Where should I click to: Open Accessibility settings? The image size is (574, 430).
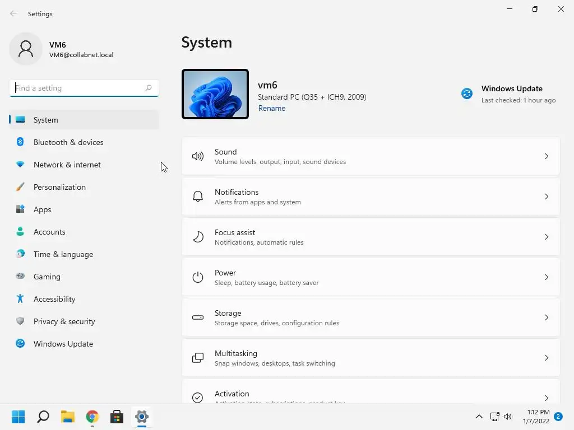point(84,299)
